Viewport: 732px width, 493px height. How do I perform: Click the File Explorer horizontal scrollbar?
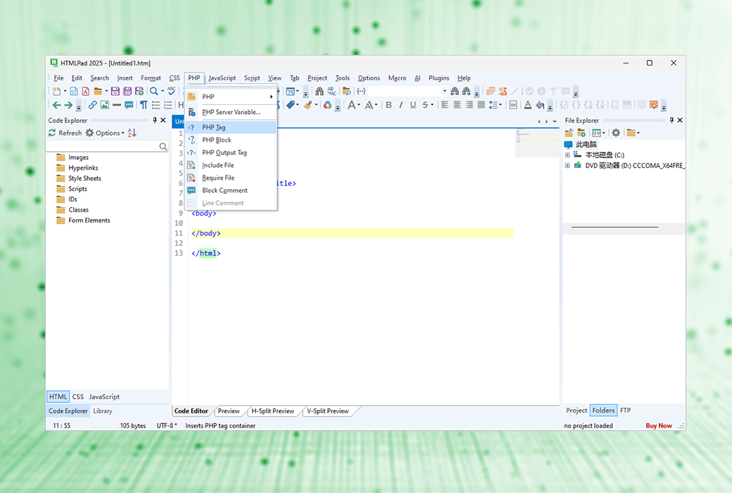click(615, 227)
